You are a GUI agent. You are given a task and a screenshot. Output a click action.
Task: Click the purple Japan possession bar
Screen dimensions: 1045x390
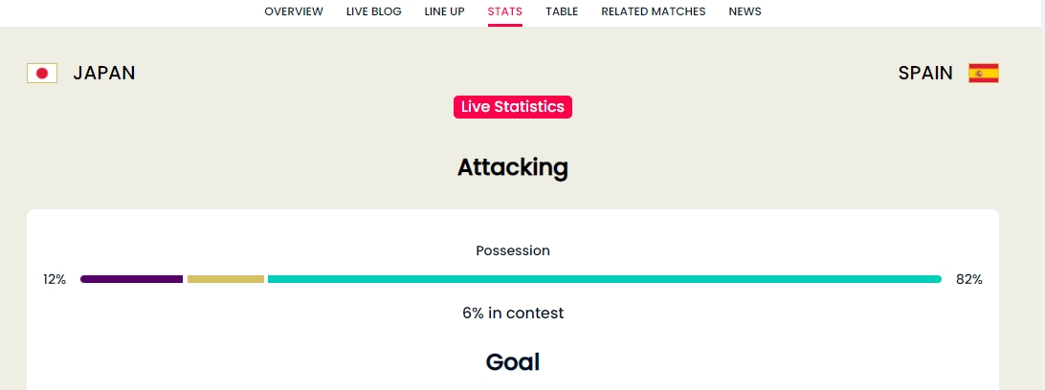(131, 279)
